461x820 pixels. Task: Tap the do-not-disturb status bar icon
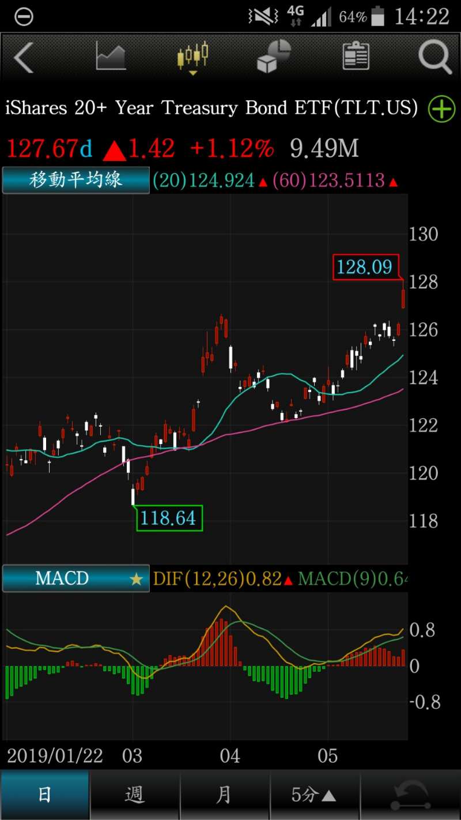coord(24,17)
